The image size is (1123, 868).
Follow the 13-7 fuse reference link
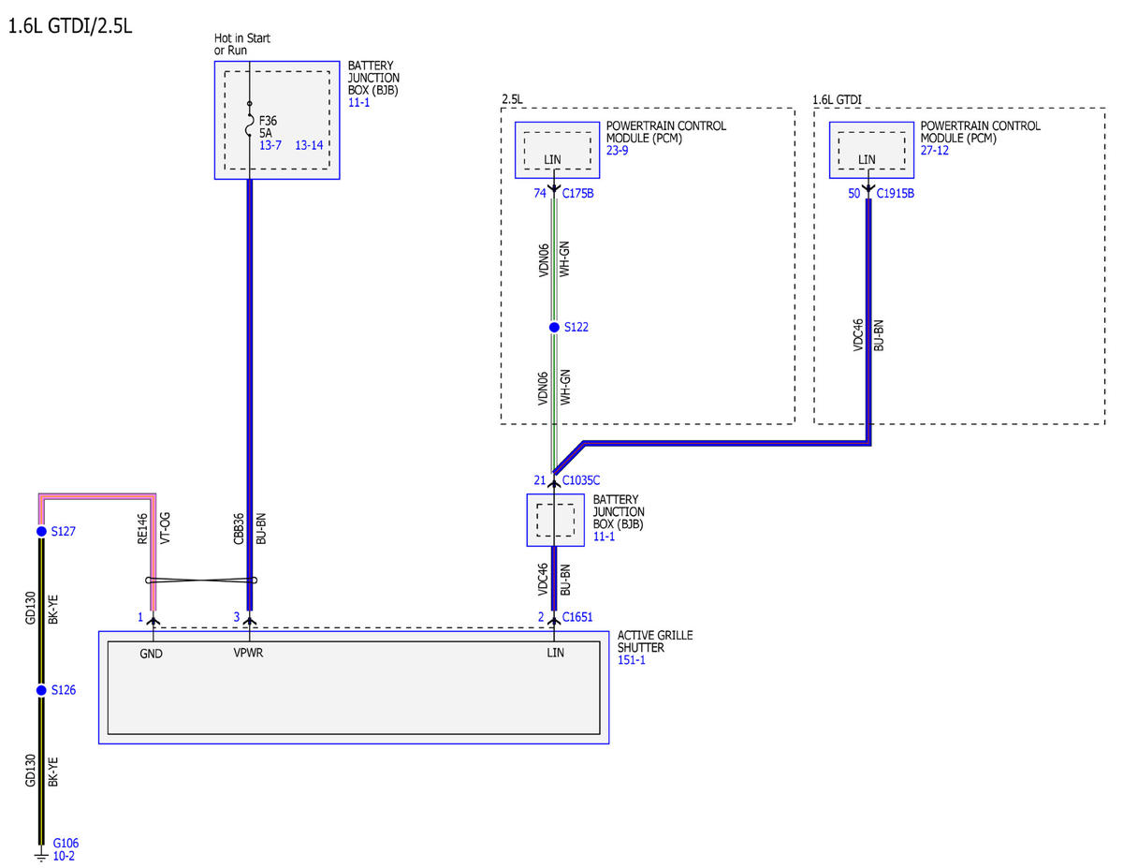(271, 145)
